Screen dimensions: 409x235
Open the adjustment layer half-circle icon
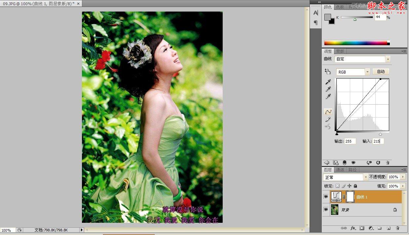pyautogui.click(x=371, y=228)
